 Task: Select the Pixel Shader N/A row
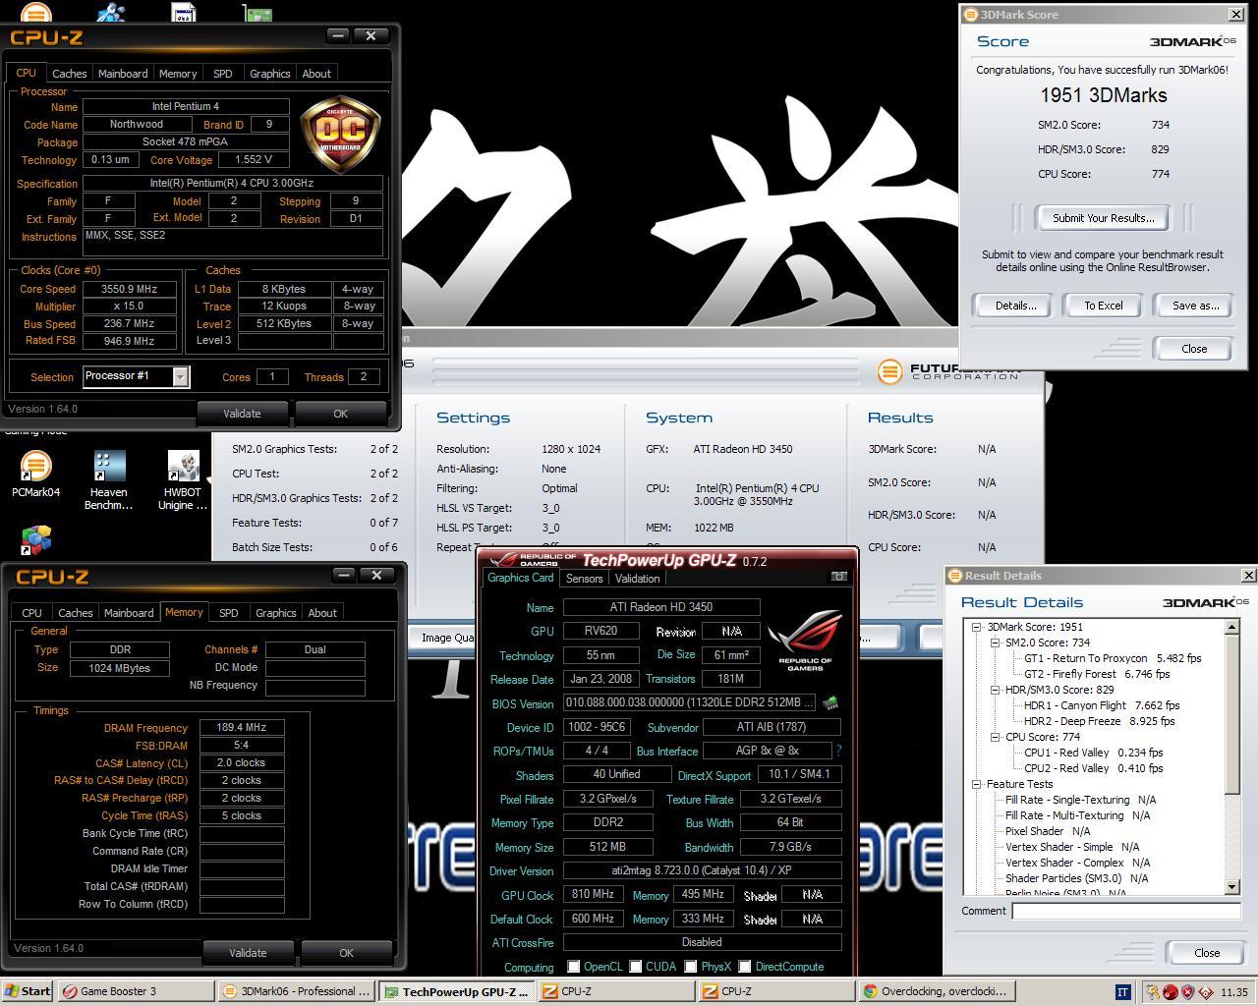[1048, 831]
